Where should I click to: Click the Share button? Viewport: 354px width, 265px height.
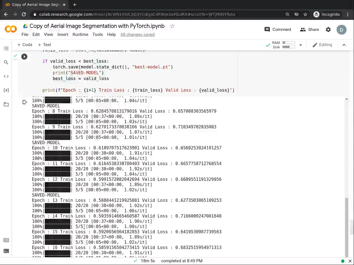coord(309,30)
